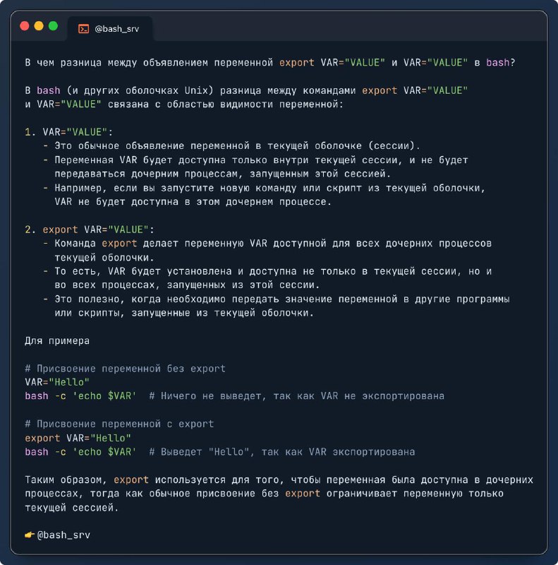
Task: Click list number 1 before VAR="VALUE"
Action: (x=30, y=132)
